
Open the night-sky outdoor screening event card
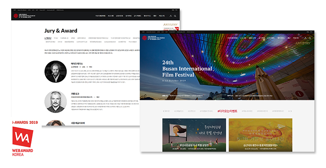194,135
